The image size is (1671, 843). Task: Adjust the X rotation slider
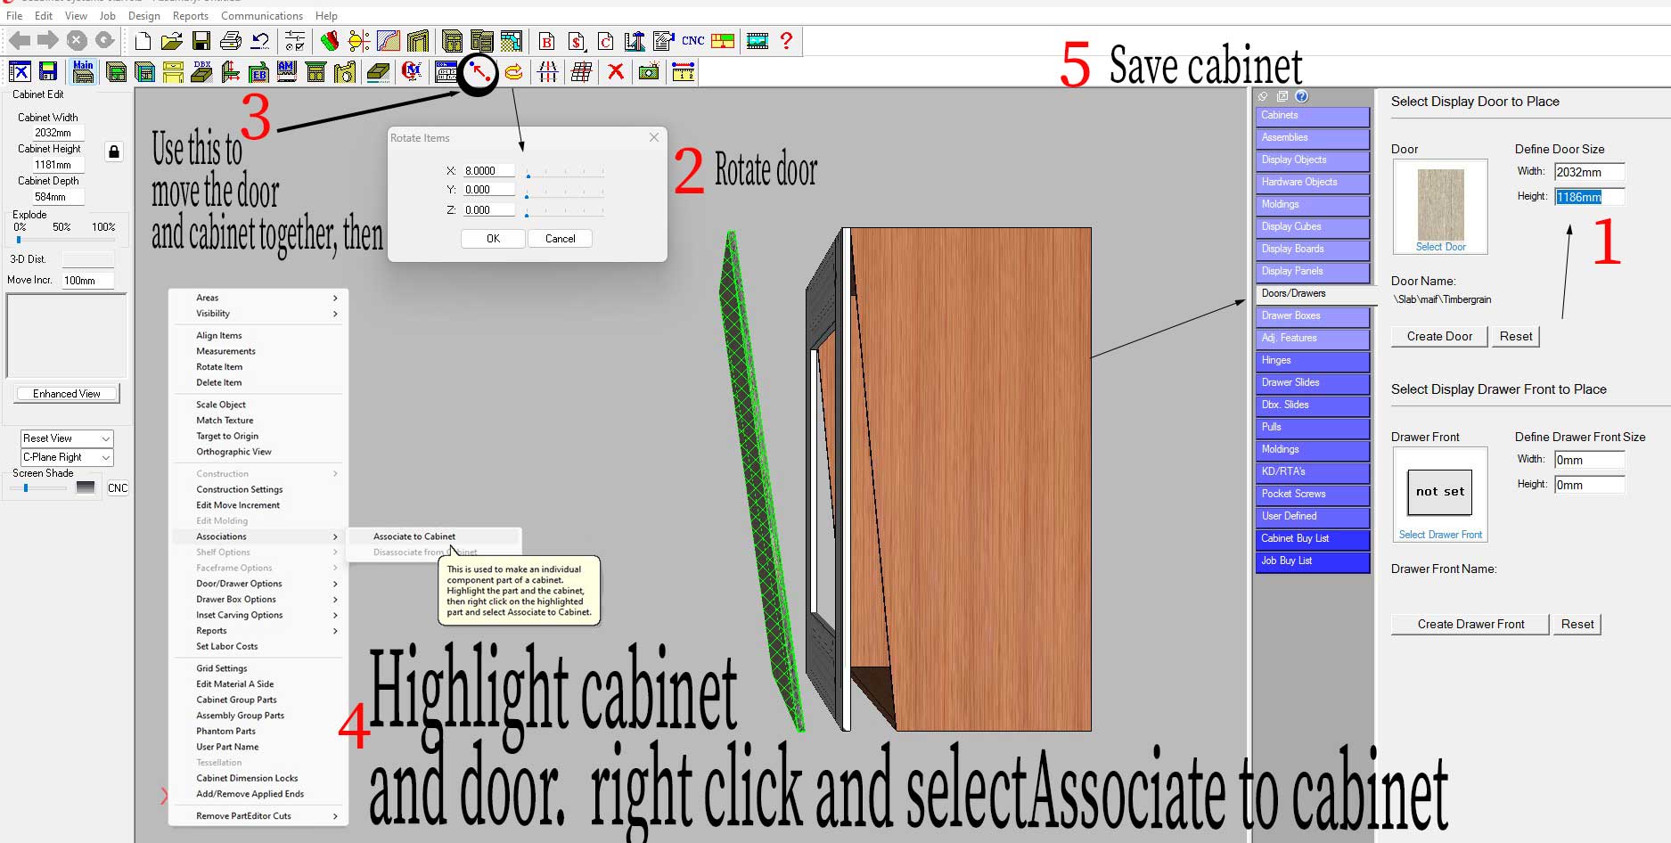pyautogui.click(x=565, y=173)
